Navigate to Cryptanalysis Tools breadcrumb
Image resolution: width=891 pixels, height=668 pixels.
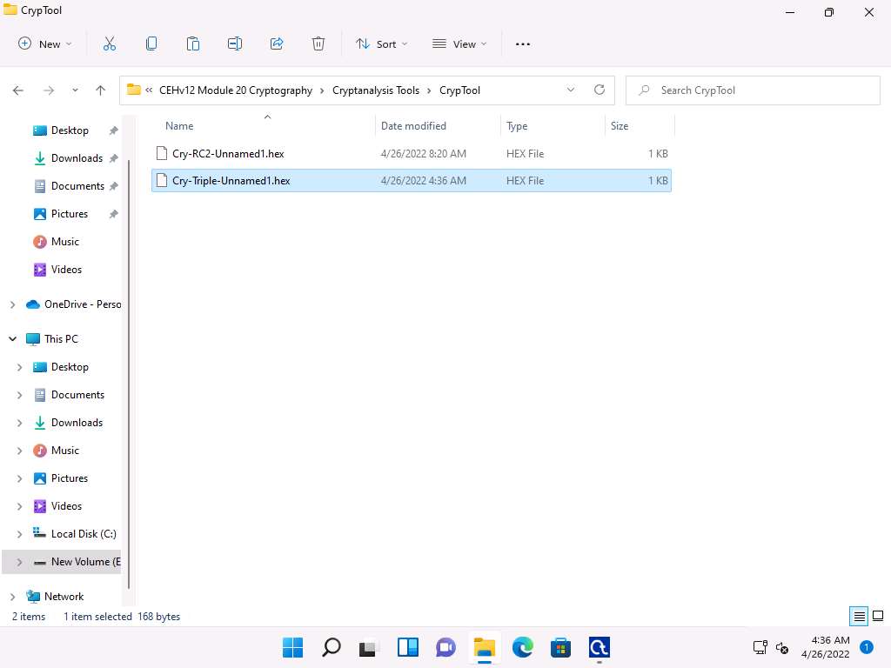coord(376,90)
